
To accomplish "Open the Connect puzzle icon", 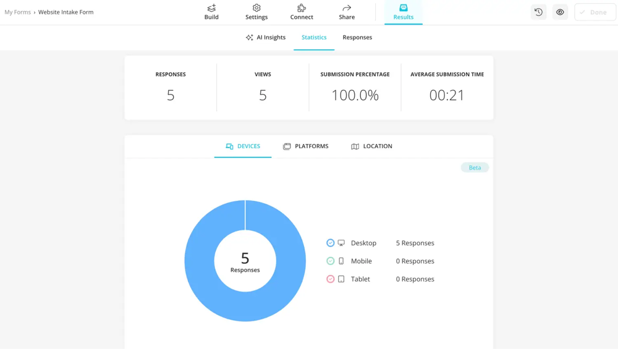I will (302, 8).
